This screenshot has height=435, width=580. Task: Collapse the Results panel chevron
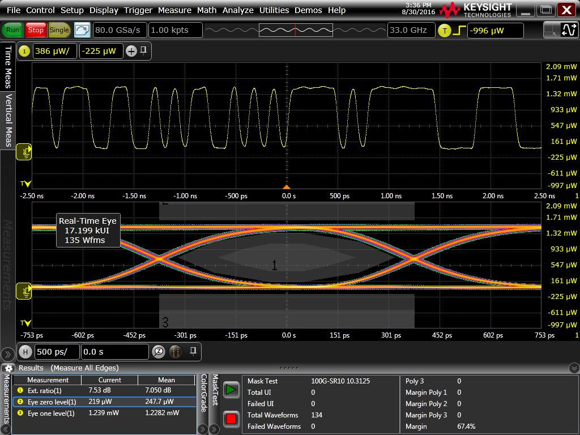pos(573,368)
